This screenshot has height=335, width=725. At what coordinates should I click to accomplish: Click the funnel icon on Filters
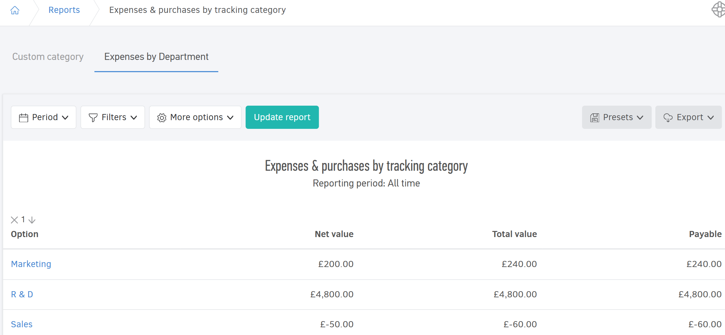tap(93, 118)
